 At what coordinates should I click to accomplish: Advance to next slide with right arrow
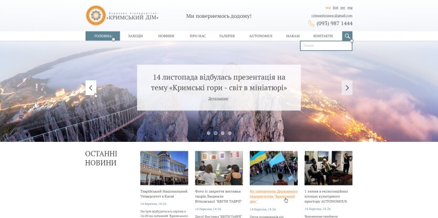tap(347, 88)
